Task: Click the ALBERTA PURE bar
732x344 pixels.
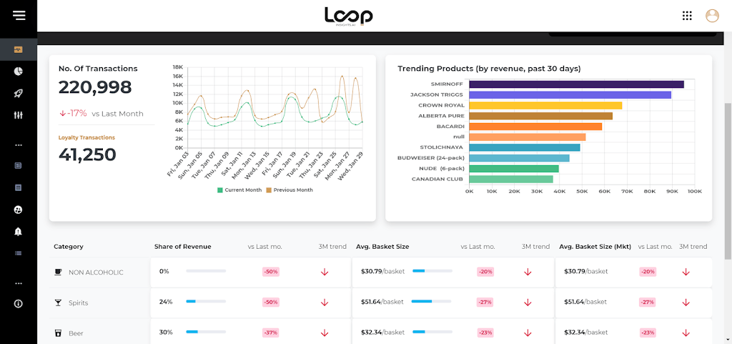Action: (540, 116)
